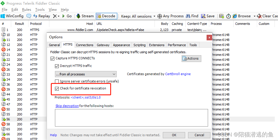Replay the selected sessions
Viewport: 278px width, 140px height.
(42, 16)
